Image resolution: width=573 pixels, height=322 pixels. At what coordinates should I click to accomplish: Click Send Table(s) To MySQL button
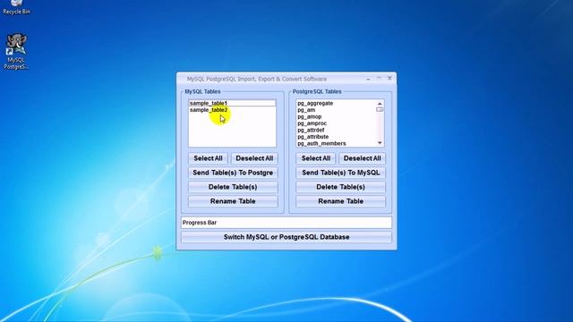pyautogui.click(x=340, y=173)
